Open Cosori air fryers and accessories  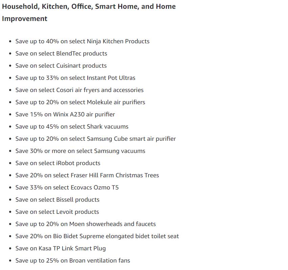[x=79, y=90]
